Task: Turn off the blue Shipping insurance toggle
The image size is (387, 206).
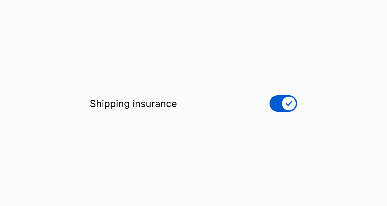Action: tap(283, 104)
